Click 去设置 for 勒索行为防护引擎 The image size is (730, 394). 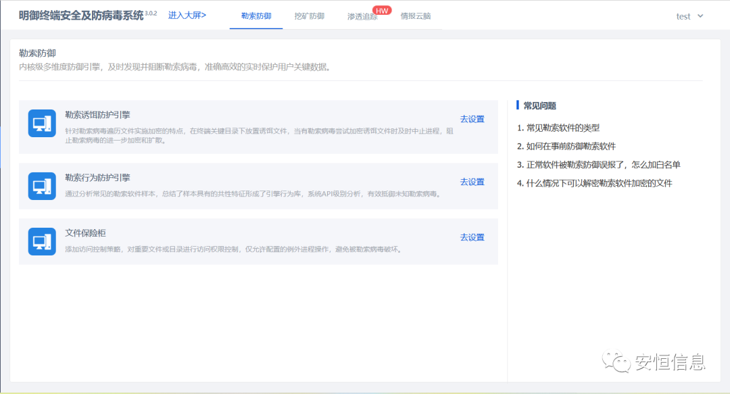472,182
